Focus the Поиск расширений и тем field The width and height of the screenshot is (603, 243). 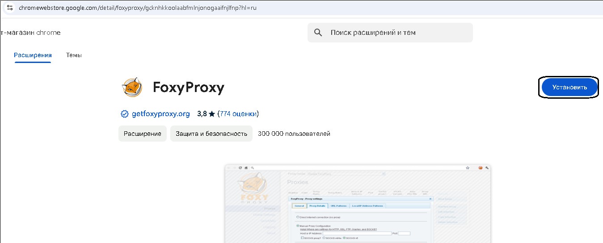(x=390, y=33)
